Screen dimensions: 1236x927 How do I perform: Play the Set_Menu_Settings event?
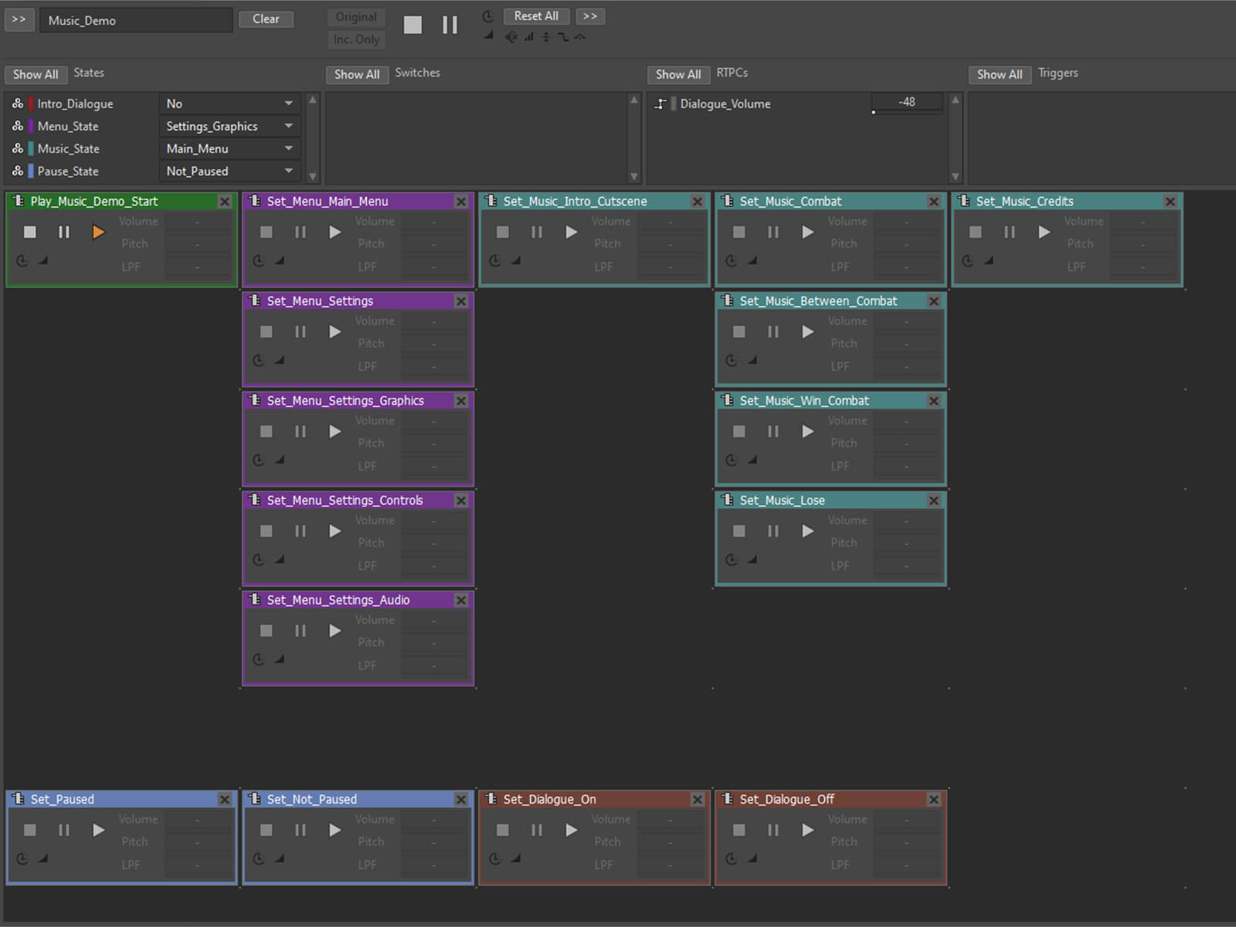pos(334,331)
